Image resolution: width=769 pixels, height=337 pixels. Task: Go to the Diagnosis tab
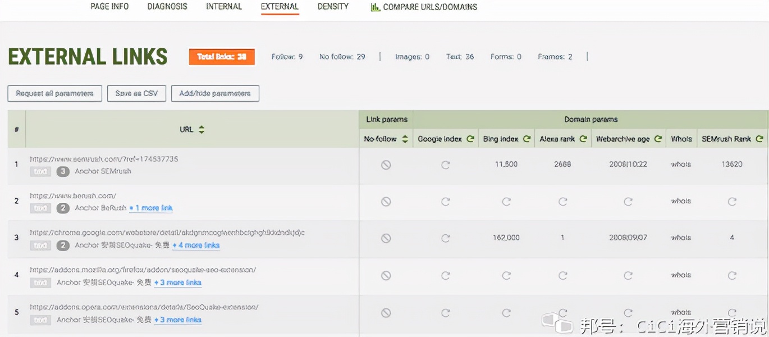point(167,7)
